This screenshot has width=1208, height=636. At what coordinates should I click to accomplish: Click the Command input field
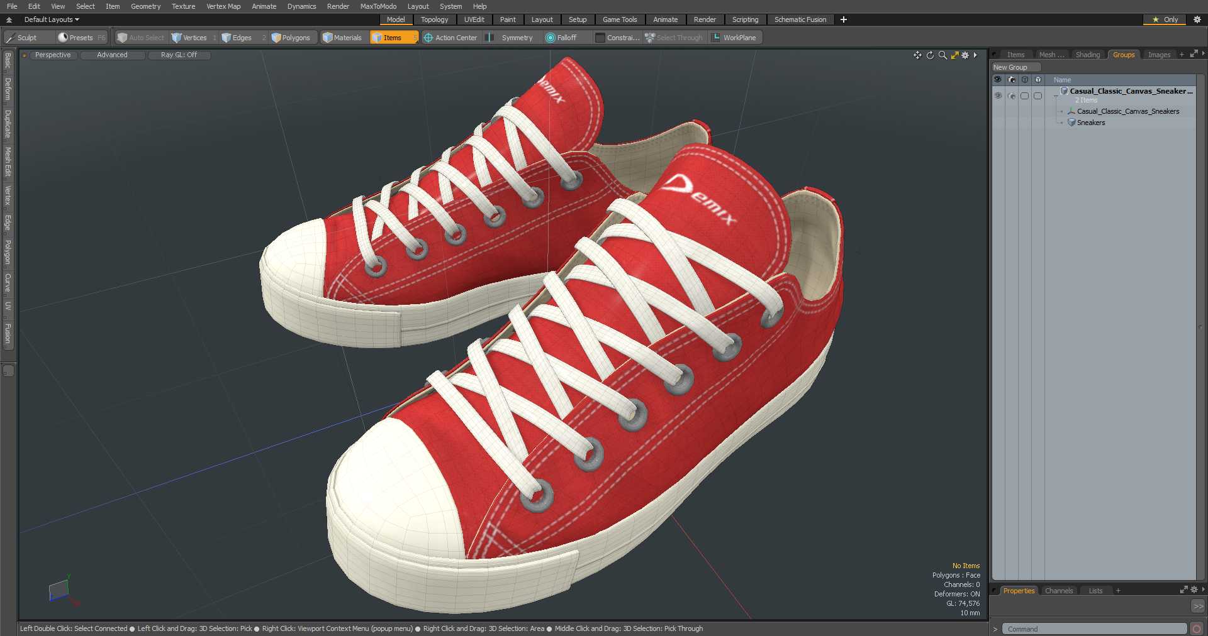[x=1094, y=628]
